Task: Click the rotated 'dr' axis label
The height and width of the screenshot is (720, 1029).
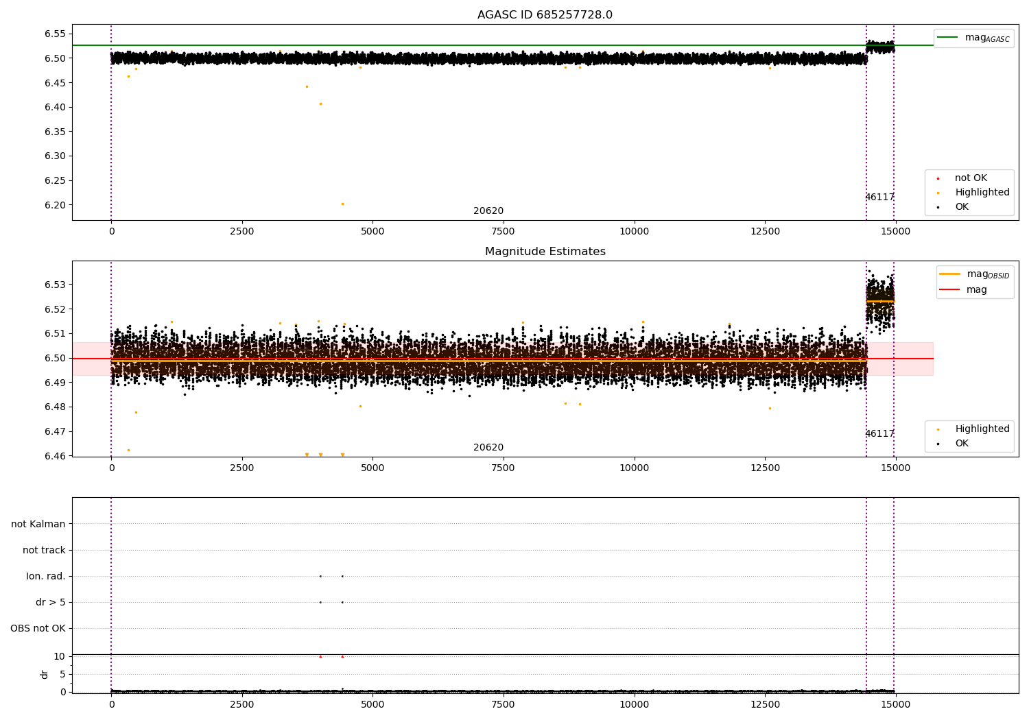Action: (45, 674)
